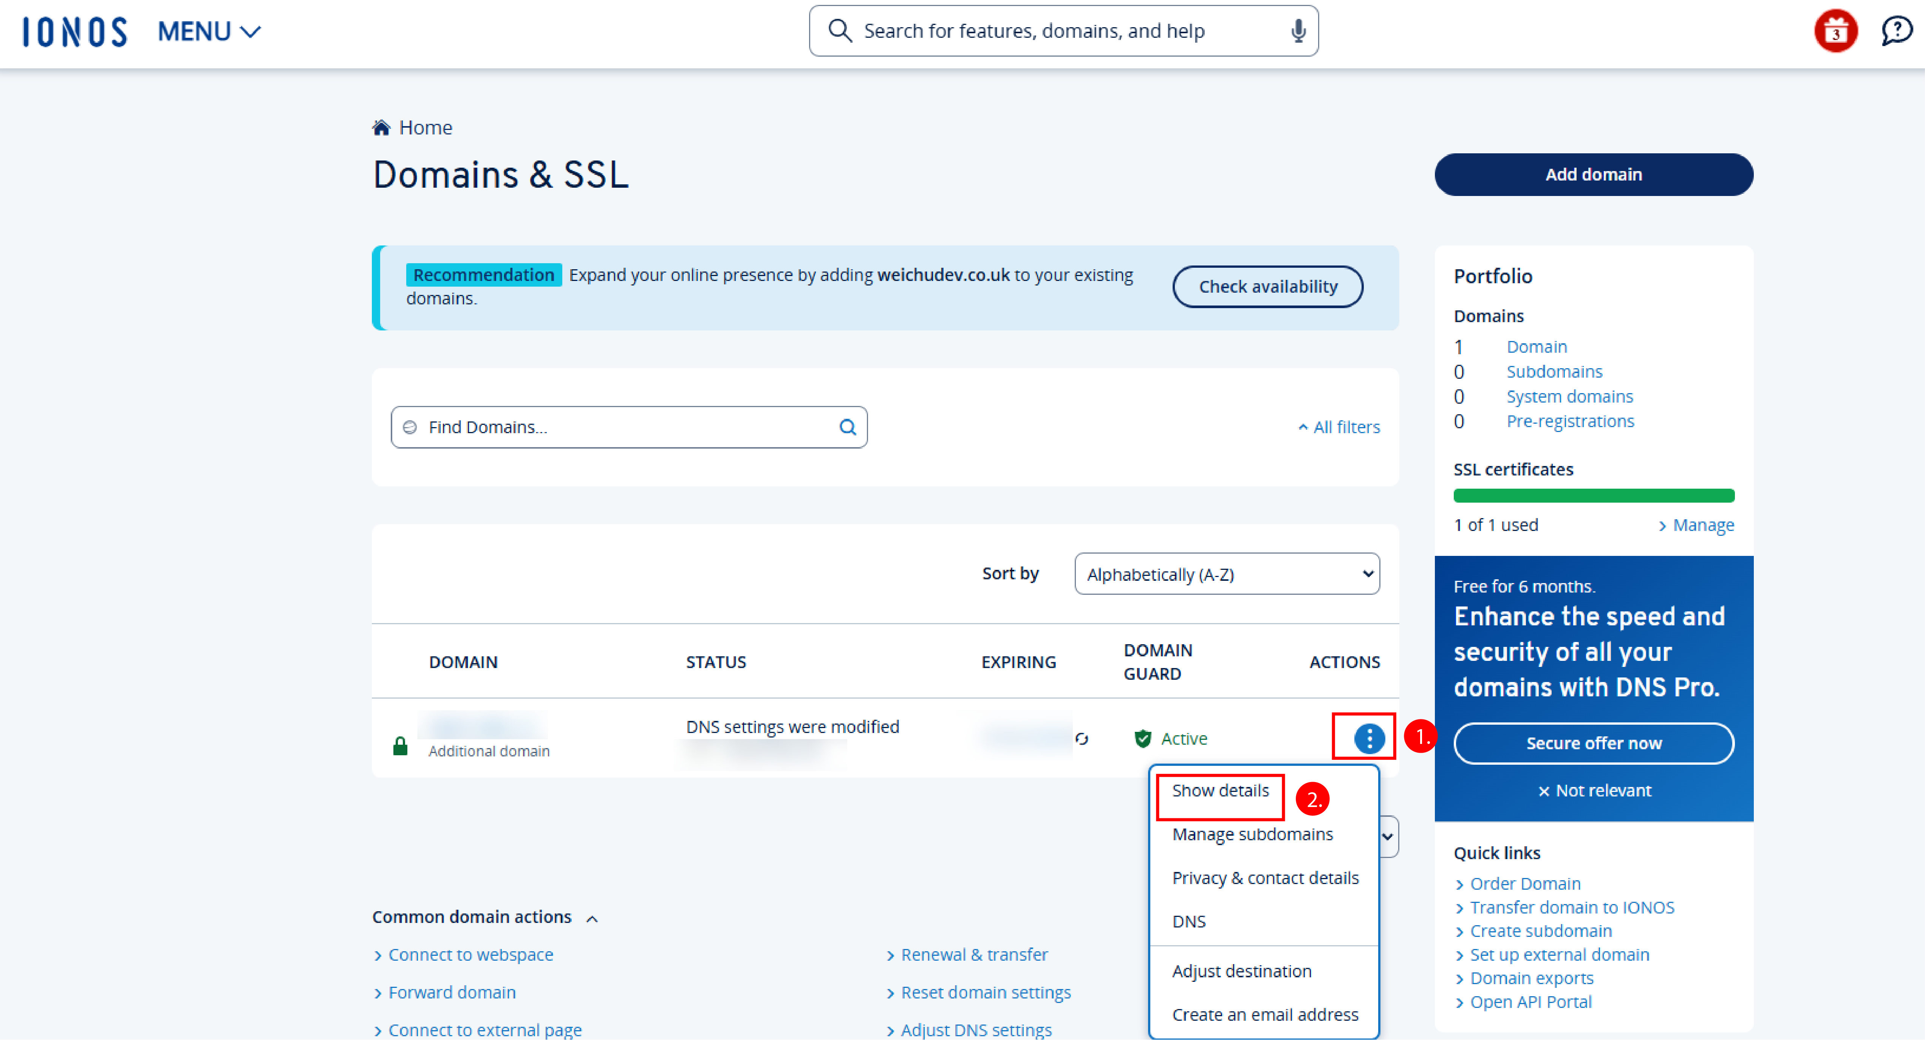The image size is (1925, 1040).
Task: Click Check availability button
Action: [1267, 287]
